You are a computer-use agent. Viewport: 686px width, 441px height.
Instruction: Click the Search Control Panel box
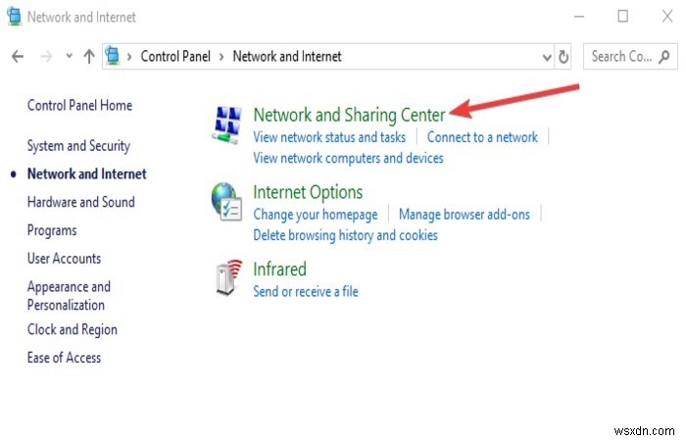pos(623,57)
